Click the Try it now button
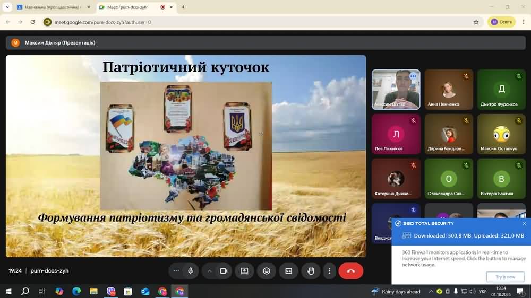The width and height of the screenshot is (531, 298). 505,277
